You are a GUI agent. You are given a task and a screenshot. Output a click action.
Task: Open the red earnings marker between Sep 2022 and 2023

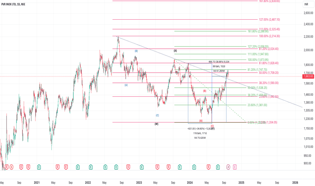pos(128,167)
